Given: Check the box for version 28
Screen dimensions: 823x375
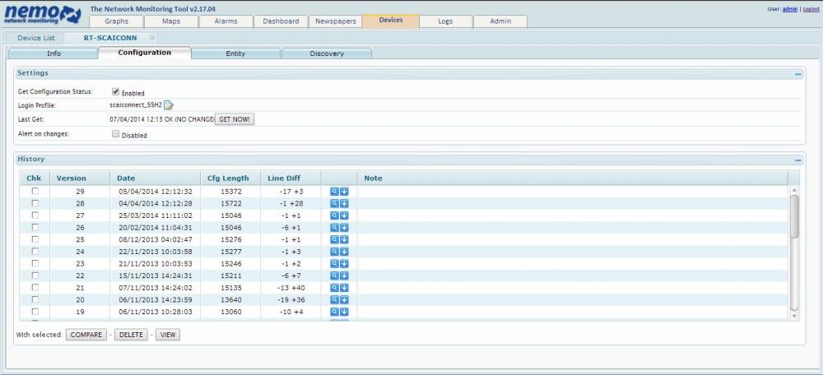Looking at the screenshot, I should (35, 203).
